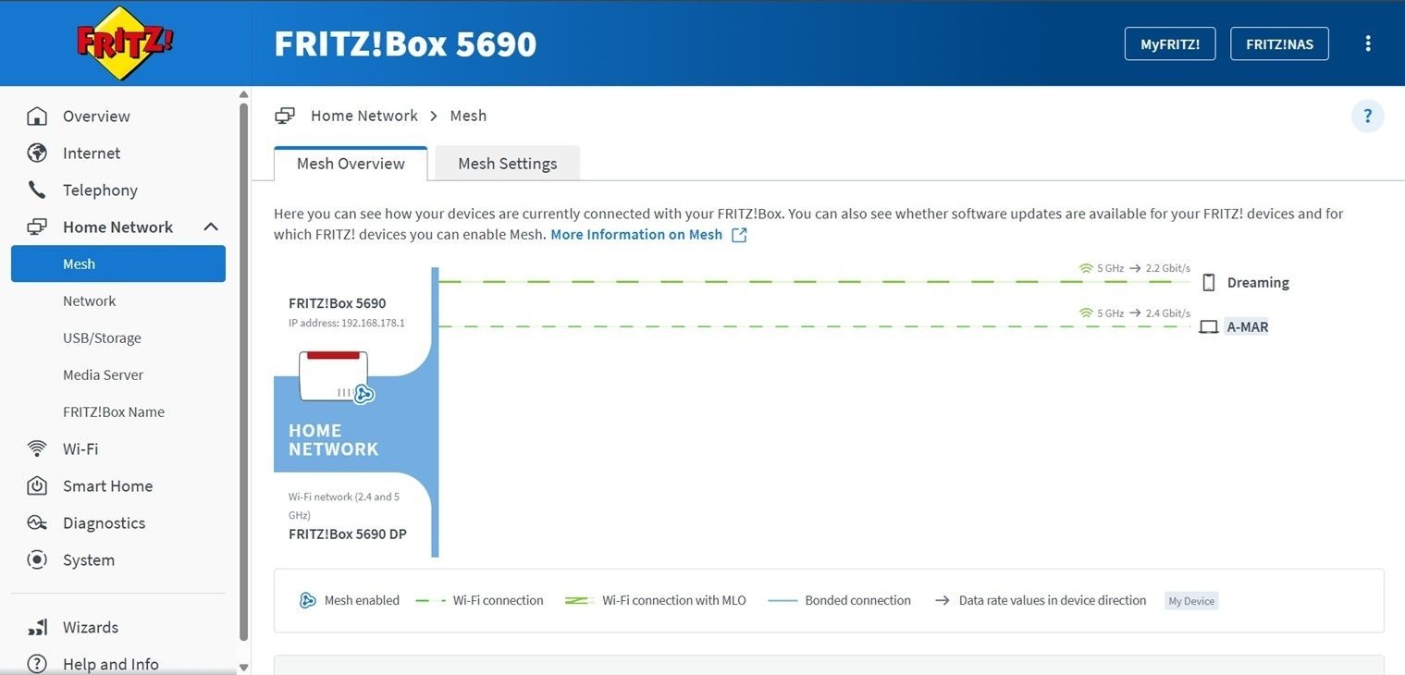Open the Telephony phone icon

click(x=37, y=190)
